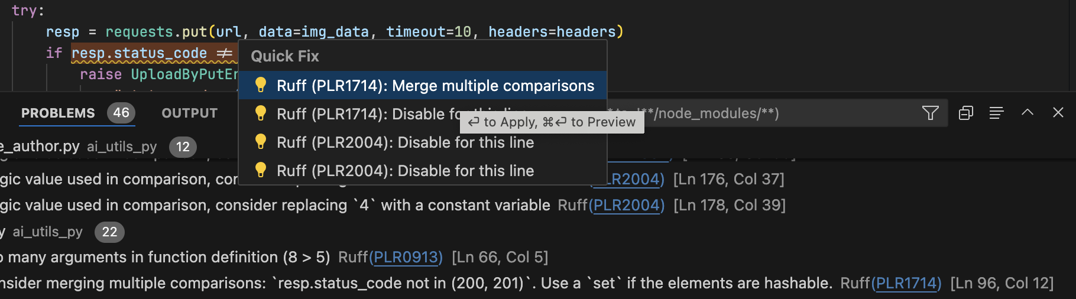Open the PROBLEMS tab

pyautogui.click(x=58, y=113)
